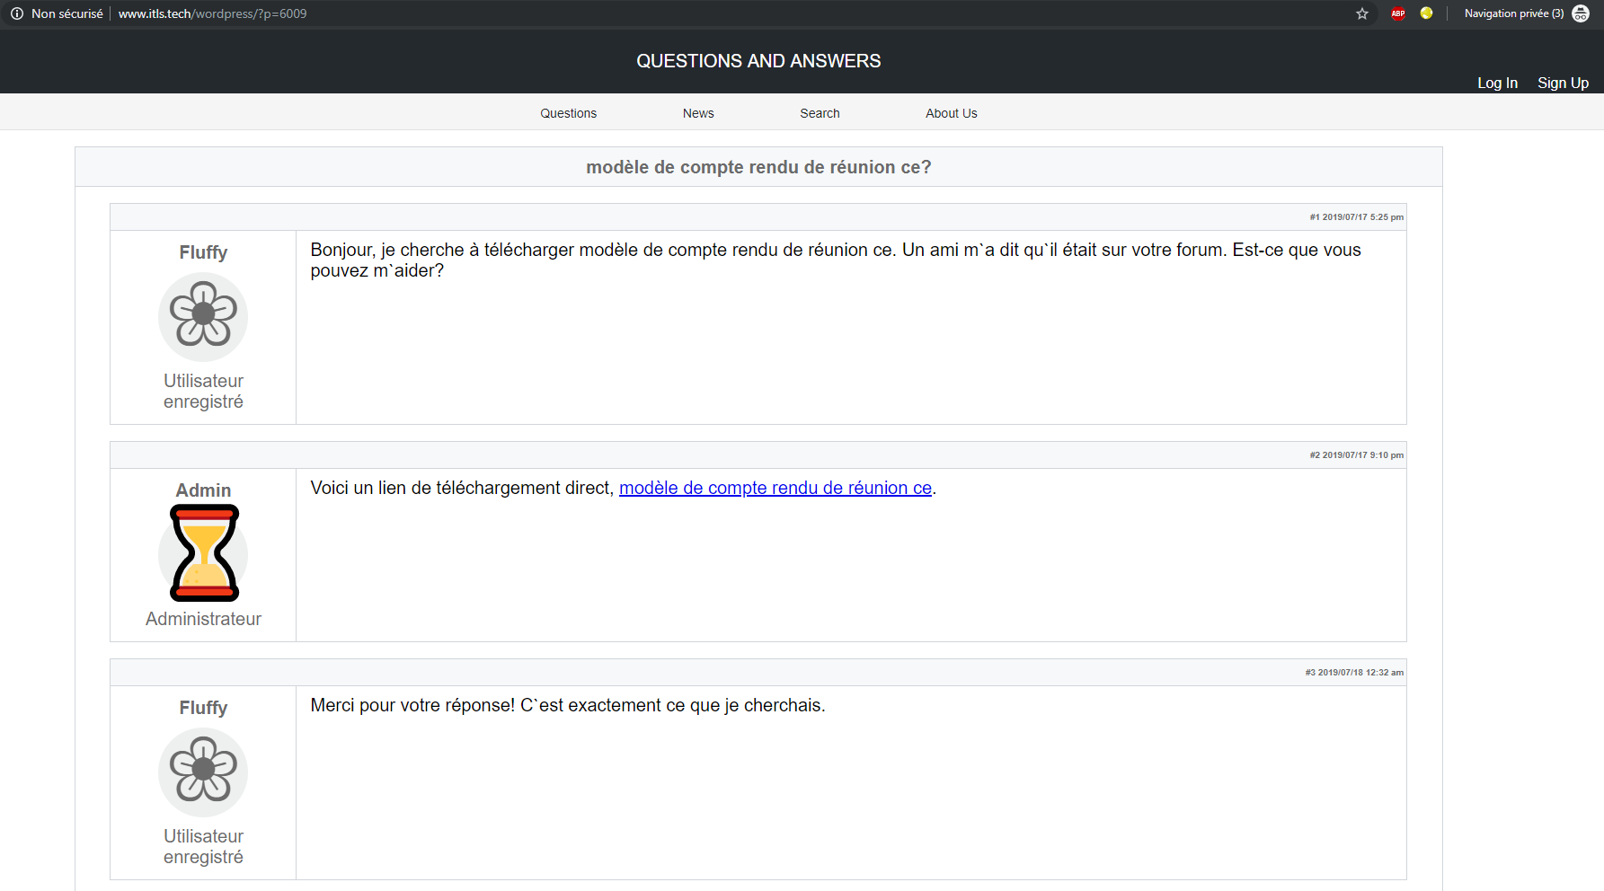Click Fluffy's flower avatar in post #3
Viewport: 1604px width, 891px height.
(203, 772)
